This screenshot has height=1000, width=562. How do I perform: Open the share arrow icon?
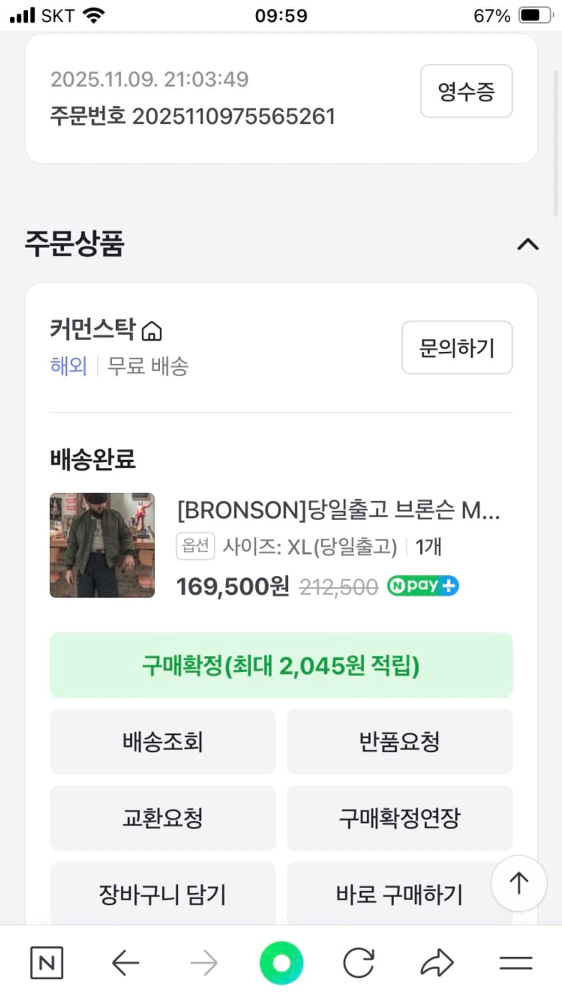(x=437, y=963)
